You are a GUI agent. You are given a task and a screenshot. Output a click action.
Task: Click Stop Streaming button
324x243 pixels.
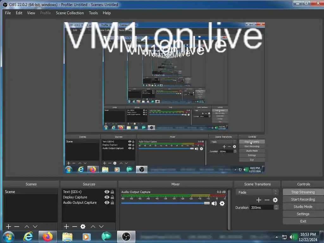click(x=303, y=192)
